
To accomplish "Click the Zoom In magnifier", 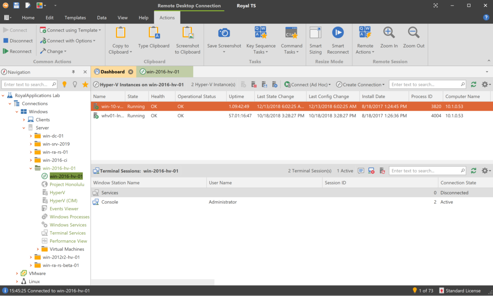I will pyautogui.click(x=389, y=33).
